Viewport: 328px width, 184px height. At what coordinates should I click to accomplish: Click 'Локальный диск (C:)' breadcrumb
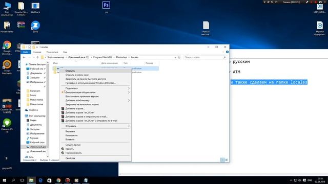tap(78, 57)
